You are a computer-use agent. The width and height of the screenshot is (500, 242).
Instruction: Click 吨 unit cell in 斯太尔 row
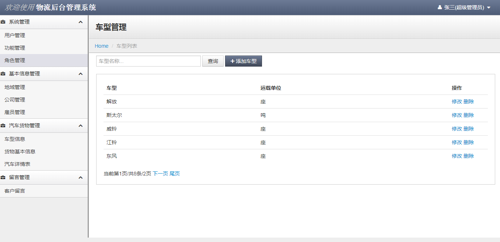point(263,115)
